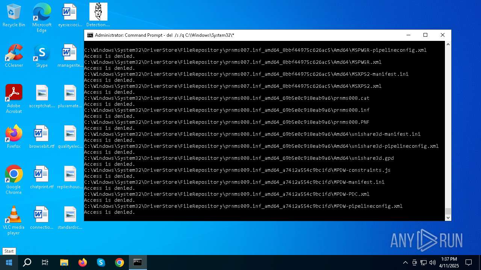
Task: Click the line ending in prnms008.PNF
Action: tap(227, 122)
